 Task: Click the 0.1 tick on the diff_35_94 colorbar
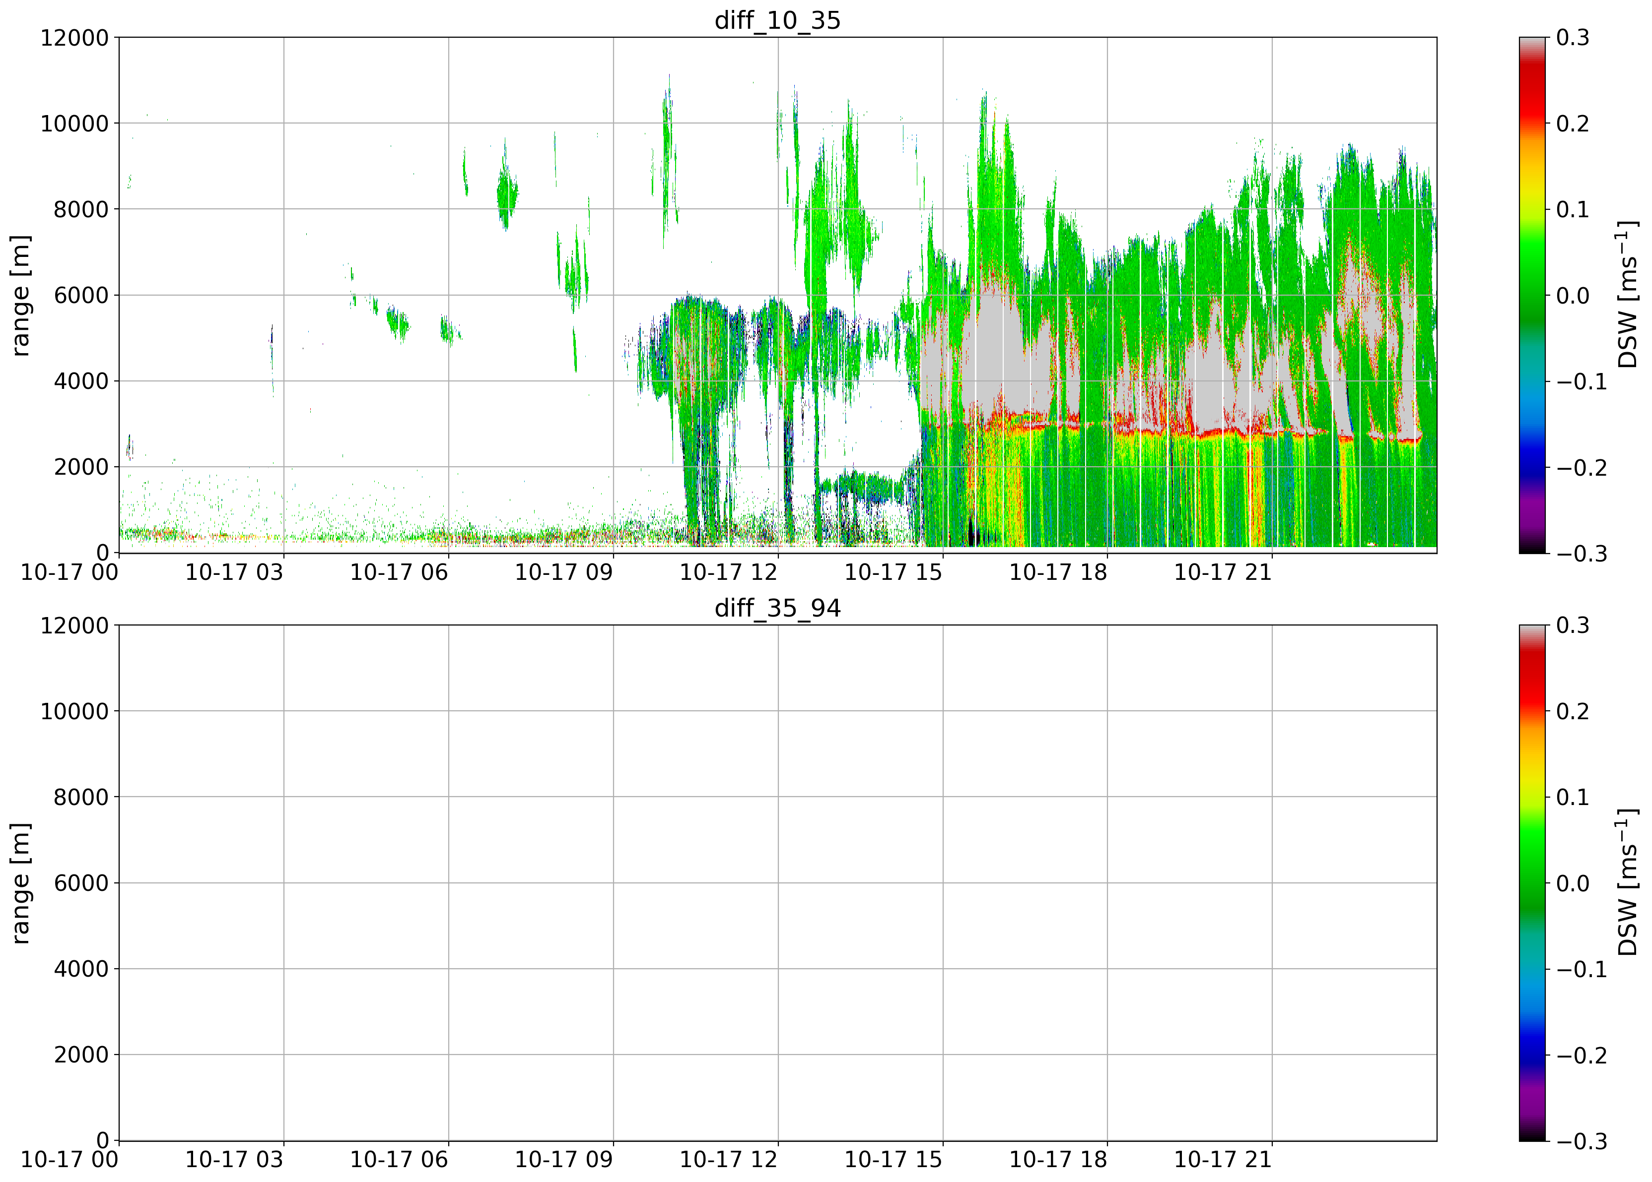(1573, 797)
